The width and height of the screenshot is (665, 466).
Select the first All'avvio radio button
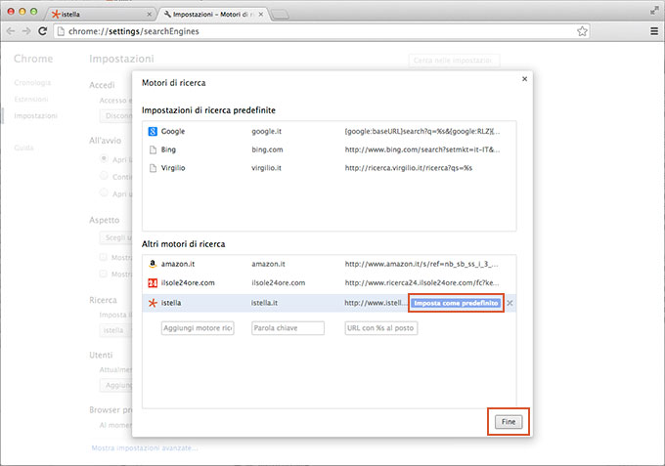pos(104,158)
